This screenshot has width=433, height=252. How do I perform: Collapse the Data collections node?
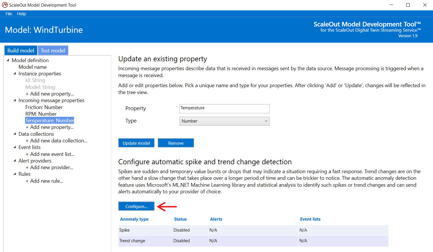coord(15,134)
